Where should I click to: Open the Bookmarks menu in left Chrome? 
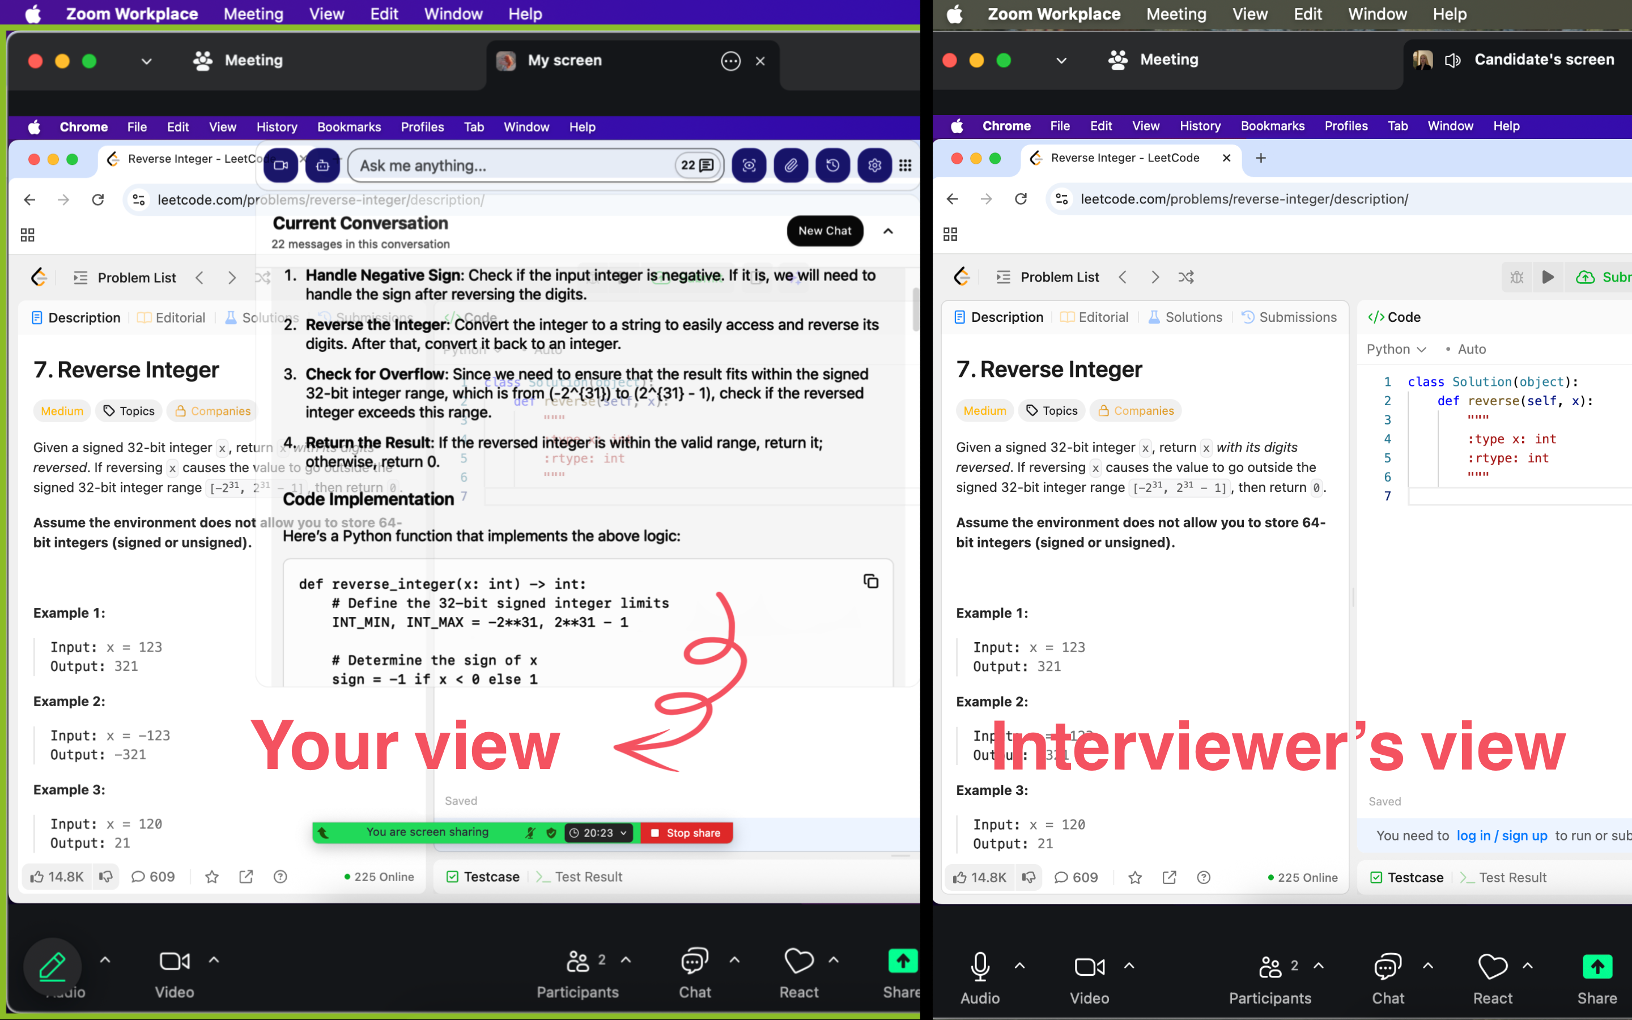coord(348,127)
